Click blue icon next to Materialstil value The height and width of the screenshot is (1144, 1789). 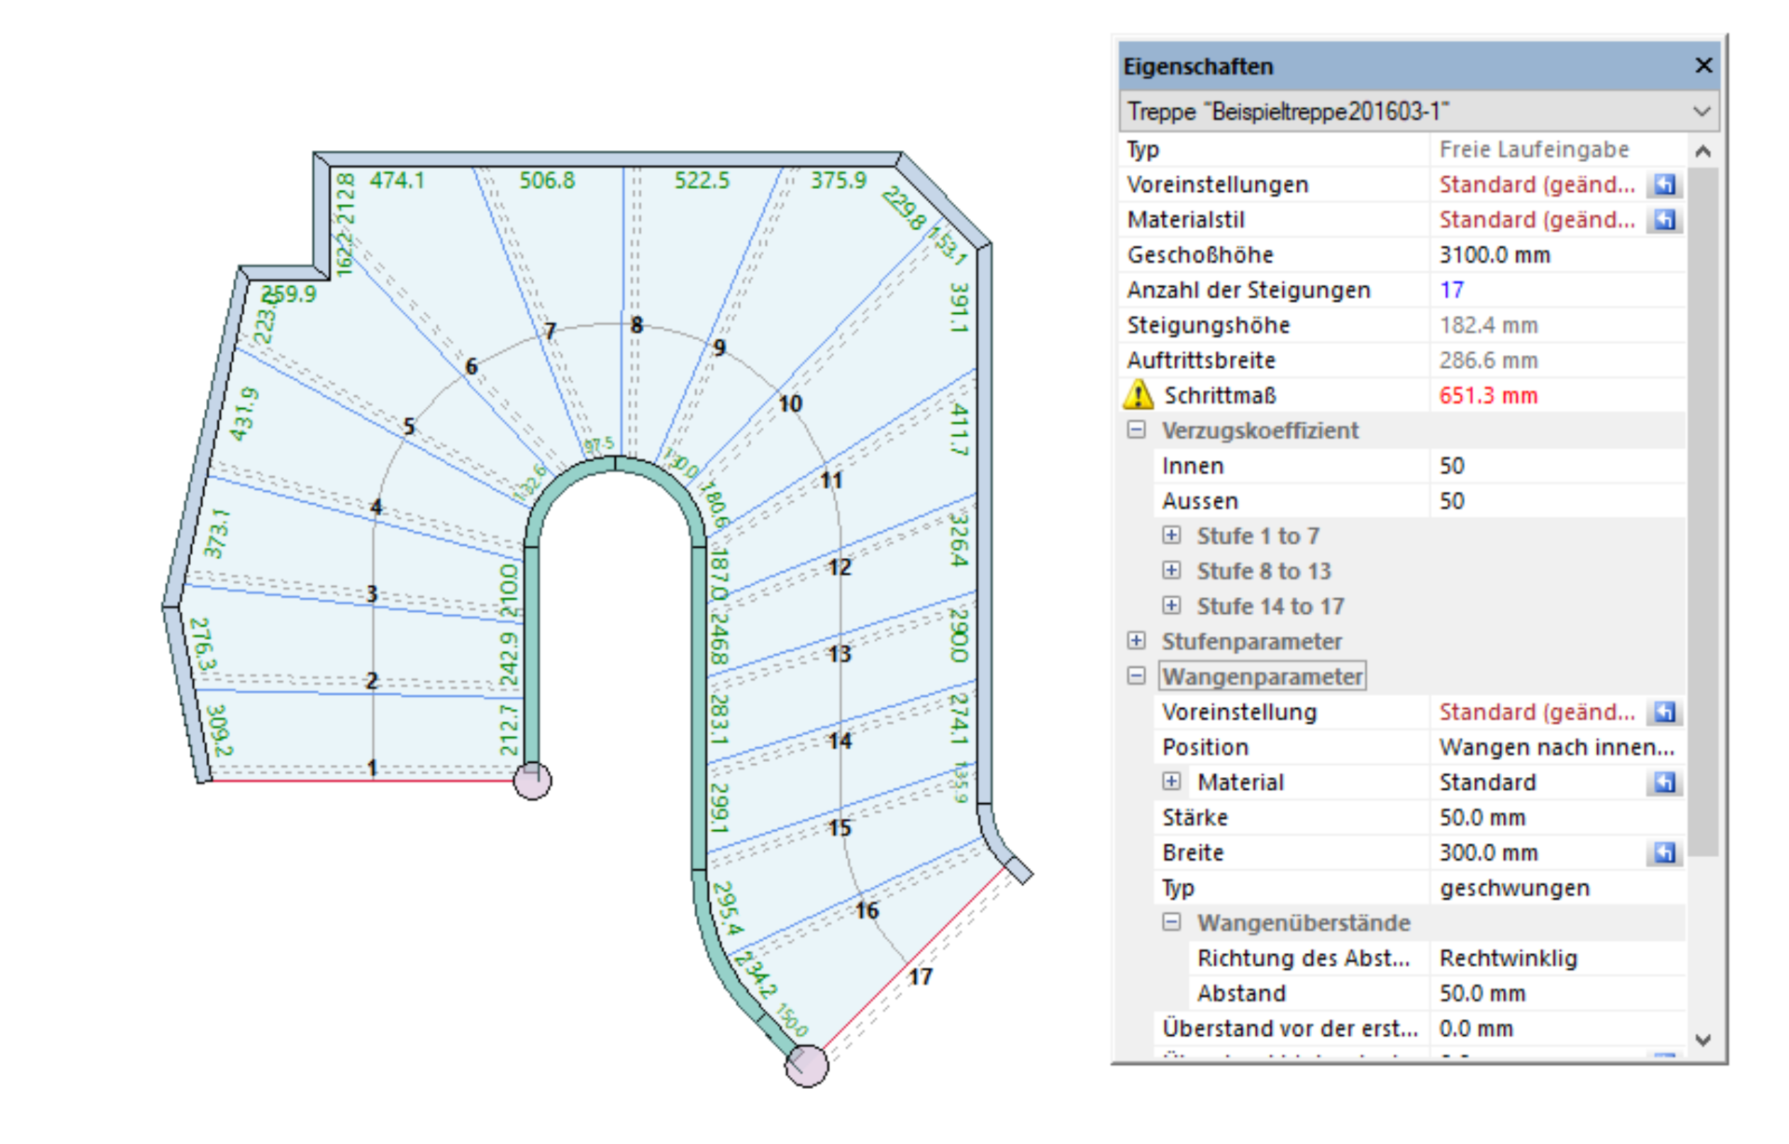(1664, 220)
